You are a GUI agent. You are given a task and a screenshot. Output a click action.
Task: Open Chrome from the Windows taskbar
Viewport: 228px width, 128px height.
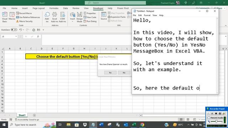click(142, 124)
